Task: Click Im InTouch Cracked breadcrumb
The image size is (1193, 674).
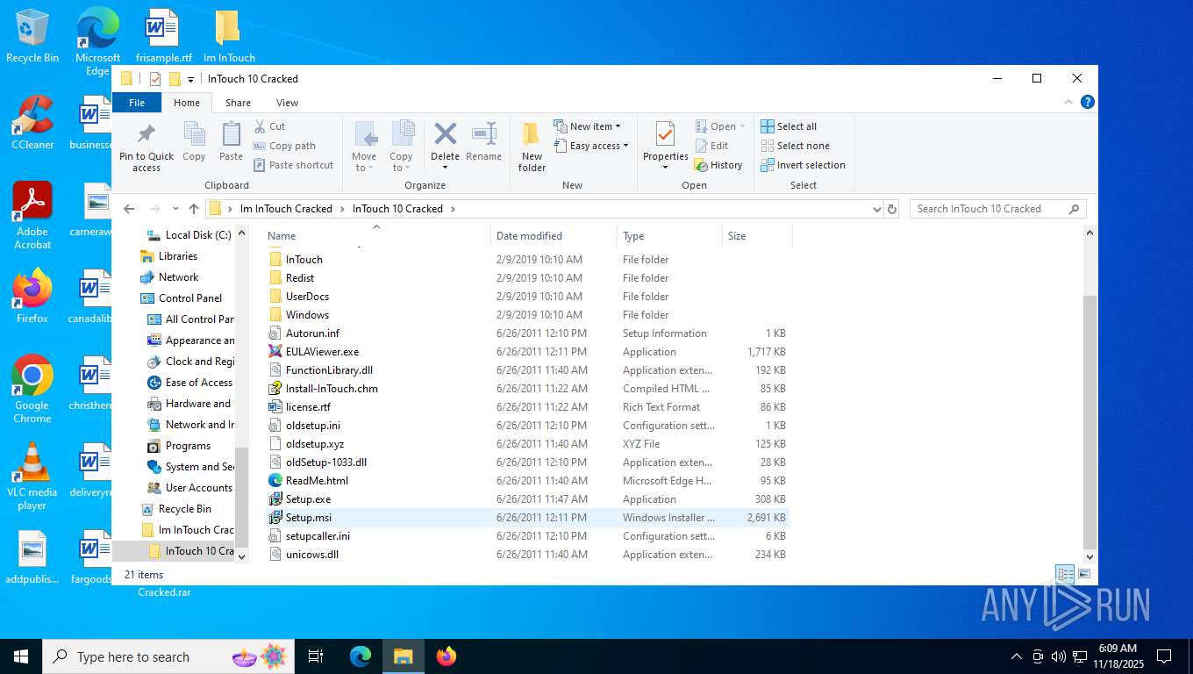Action: coord(286,209)
